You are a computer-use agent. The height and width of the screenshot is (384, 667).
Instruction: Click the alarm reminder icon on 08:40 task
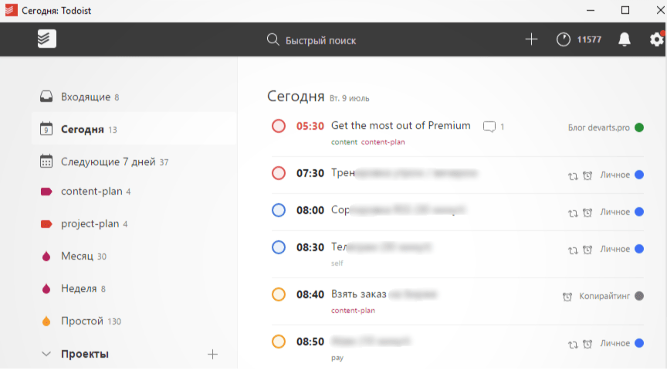pos(567,296)
